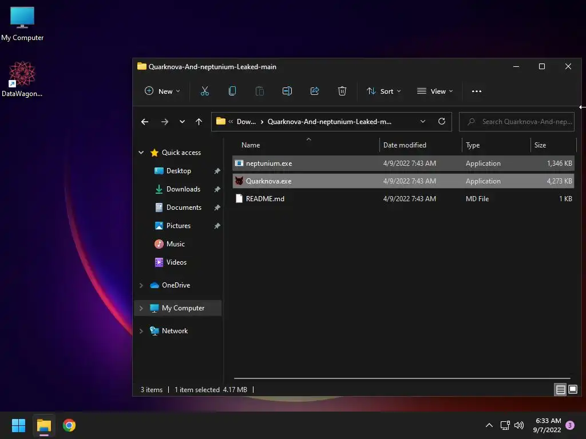
Task: Click the Cut scissors icon
Action: point(205,91)
